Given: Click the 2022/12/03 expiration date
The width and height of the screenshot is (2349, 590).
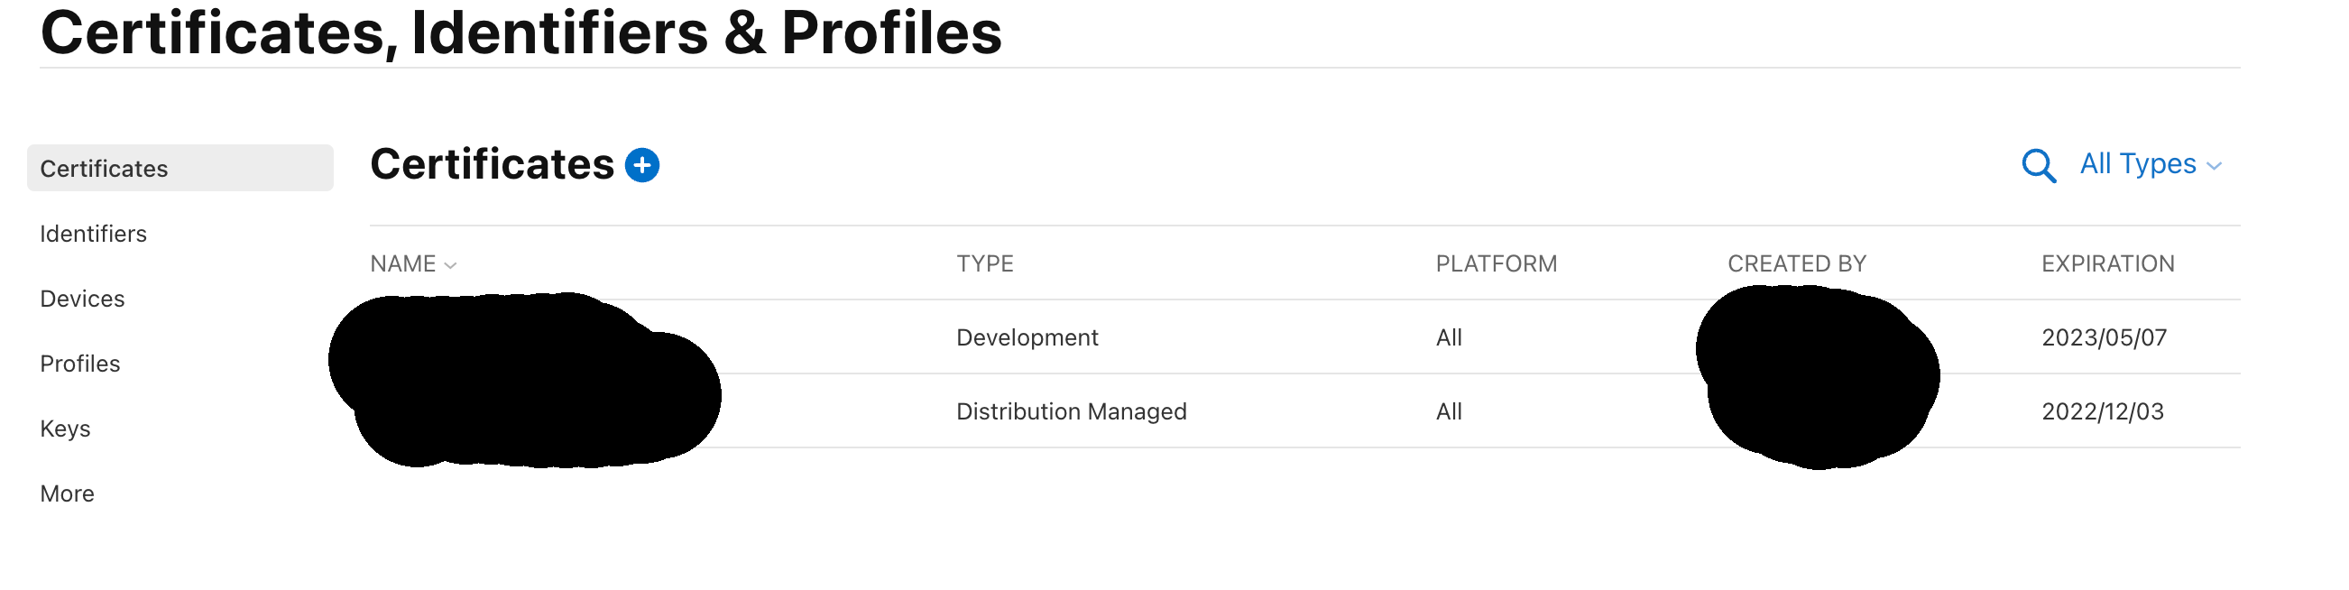Looking at the screenshot, I should tap(2102, 411).
